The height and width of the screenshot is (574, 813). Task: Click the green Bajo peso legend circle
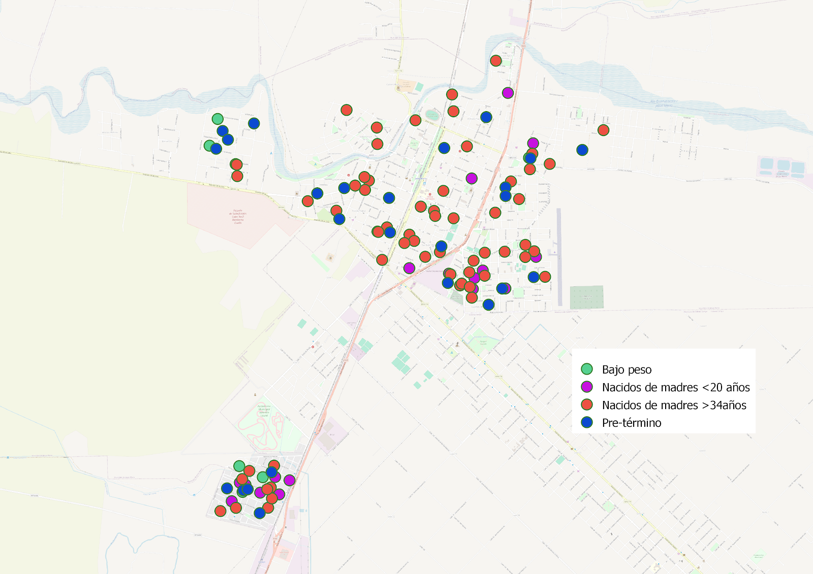tap(587, 369)
